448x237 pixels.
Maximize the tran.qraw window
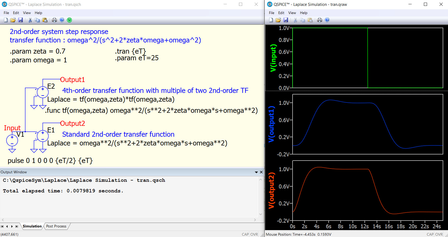pyautogui.click(x=425, y=4)
